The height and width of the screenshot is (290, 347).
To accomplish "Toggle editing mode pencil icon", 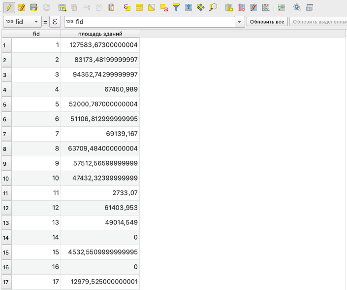I will click(x=9, y=7).
